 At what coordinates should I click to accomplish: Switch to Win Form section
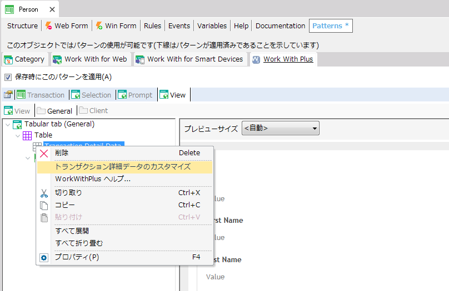pos(121,25)
